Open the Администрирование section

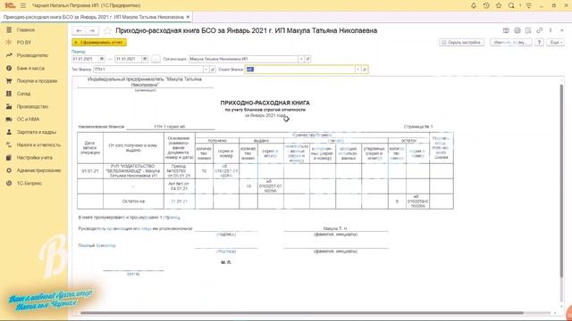click(38, 170)
